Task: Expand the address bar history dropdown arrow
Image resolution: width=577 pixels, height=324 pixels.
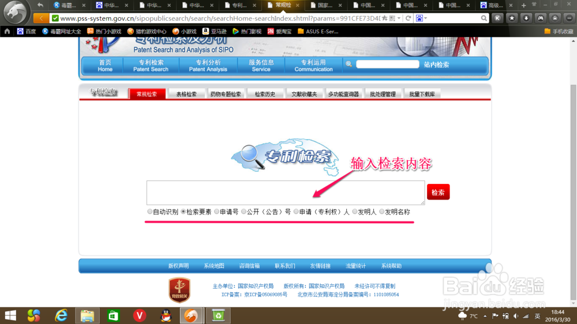Action: pos(399,18)
